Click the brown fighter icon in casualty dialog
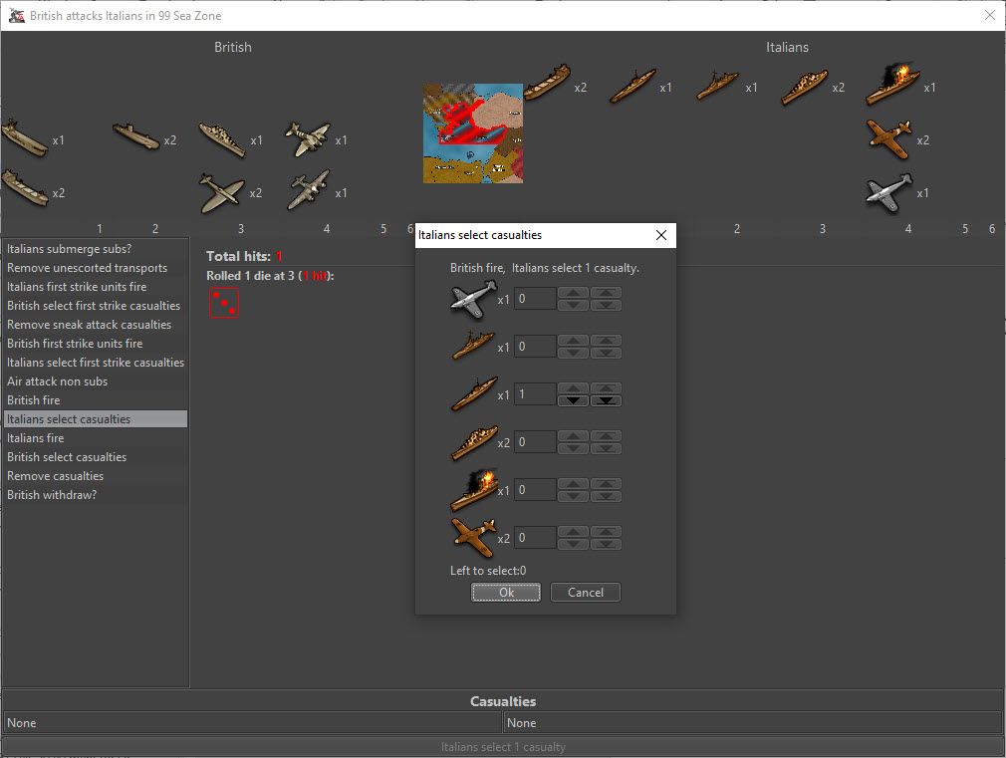1006x758 pixels. click(472, 538)
